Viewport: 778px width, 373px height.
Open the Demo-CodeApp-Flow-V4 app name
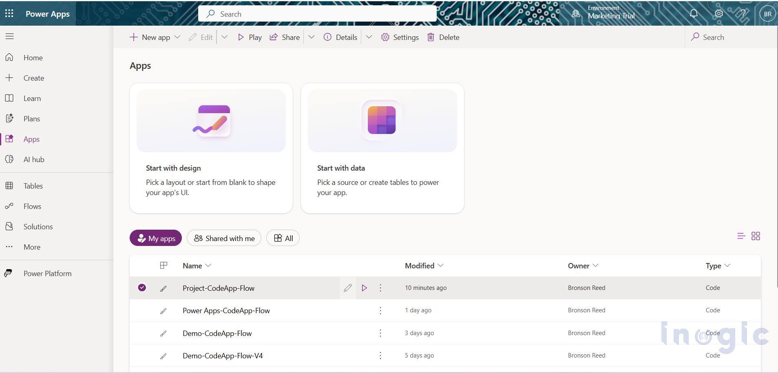223,356
